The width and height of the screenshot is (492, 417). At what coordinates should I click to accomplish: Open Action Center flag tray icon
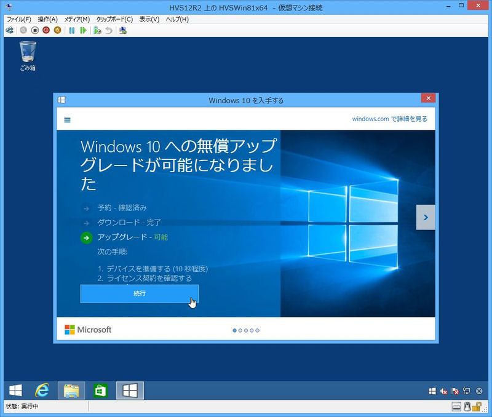455,391
